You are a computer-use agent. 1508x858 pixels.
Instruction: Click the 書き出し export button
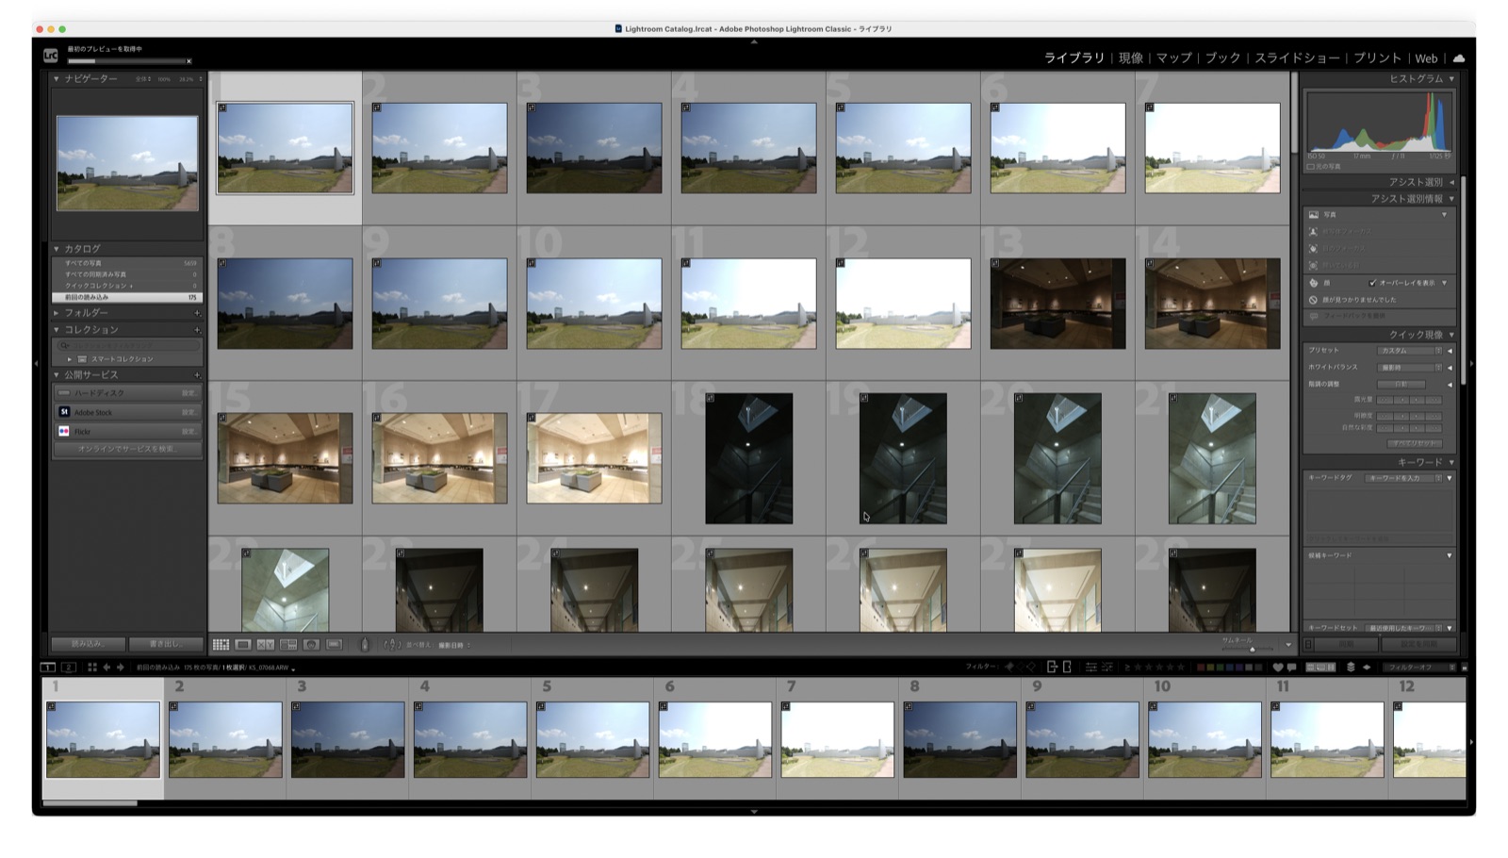[x=166, y=644]
